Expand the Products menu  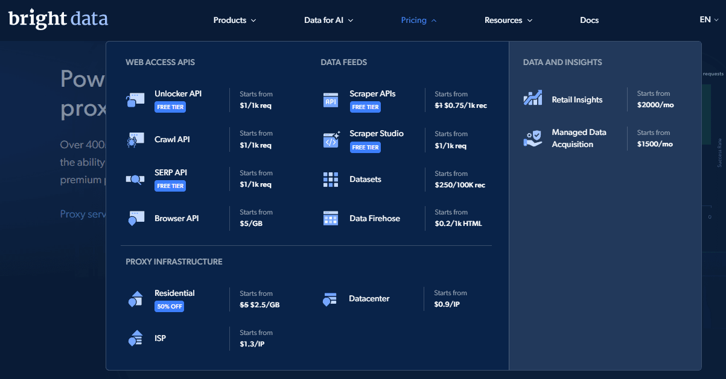(x=235, y=20)
